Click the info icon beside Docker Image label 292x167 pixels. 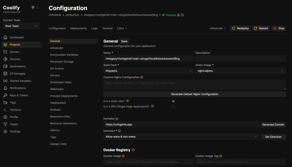[x=123, y=156]
